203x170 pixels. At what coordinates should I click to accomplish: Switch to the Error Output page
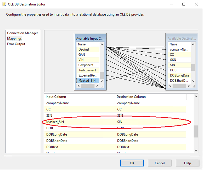16,44
